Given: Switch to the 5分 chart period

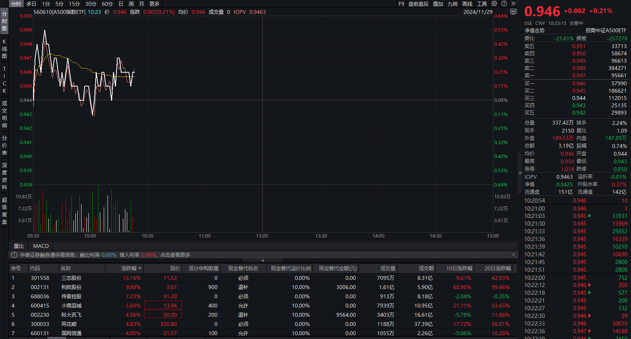Looking at the screenshot, I should [x=59, y=4].
